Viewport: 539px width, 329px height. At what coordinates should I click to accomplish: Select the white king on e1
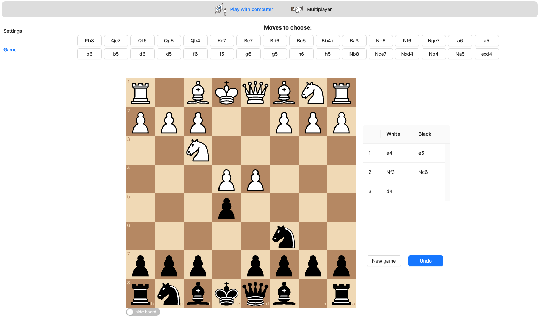pos(227,93)
